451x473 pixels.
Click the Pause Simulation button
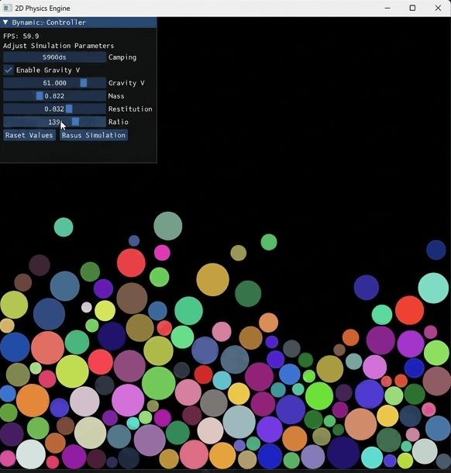pos(94,135)
